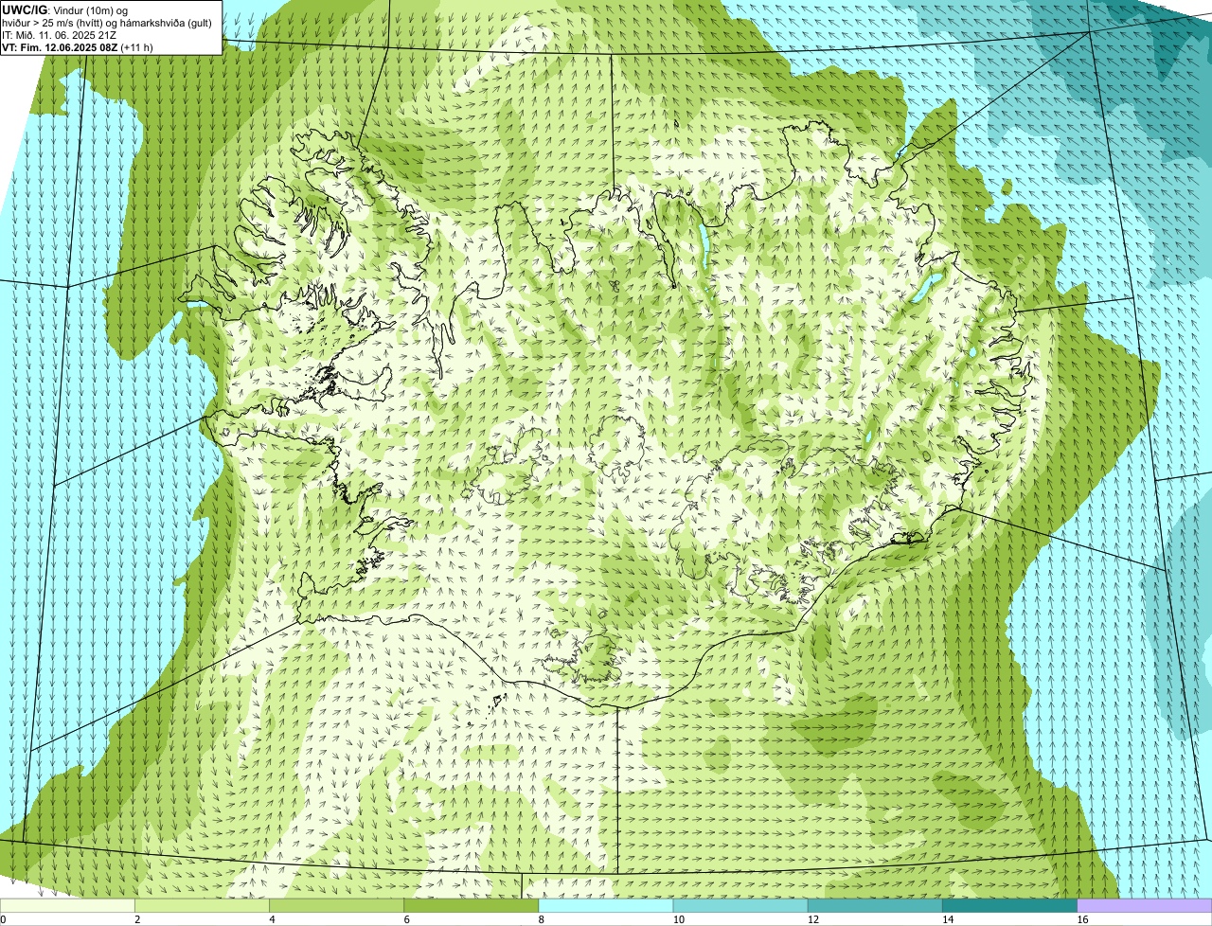
Task: Click the light green 2–4 m/s legend swatch
Action: point(202,905)
